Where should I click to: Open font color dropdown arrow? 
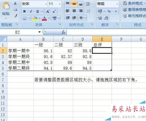click(x=49, y=18)
